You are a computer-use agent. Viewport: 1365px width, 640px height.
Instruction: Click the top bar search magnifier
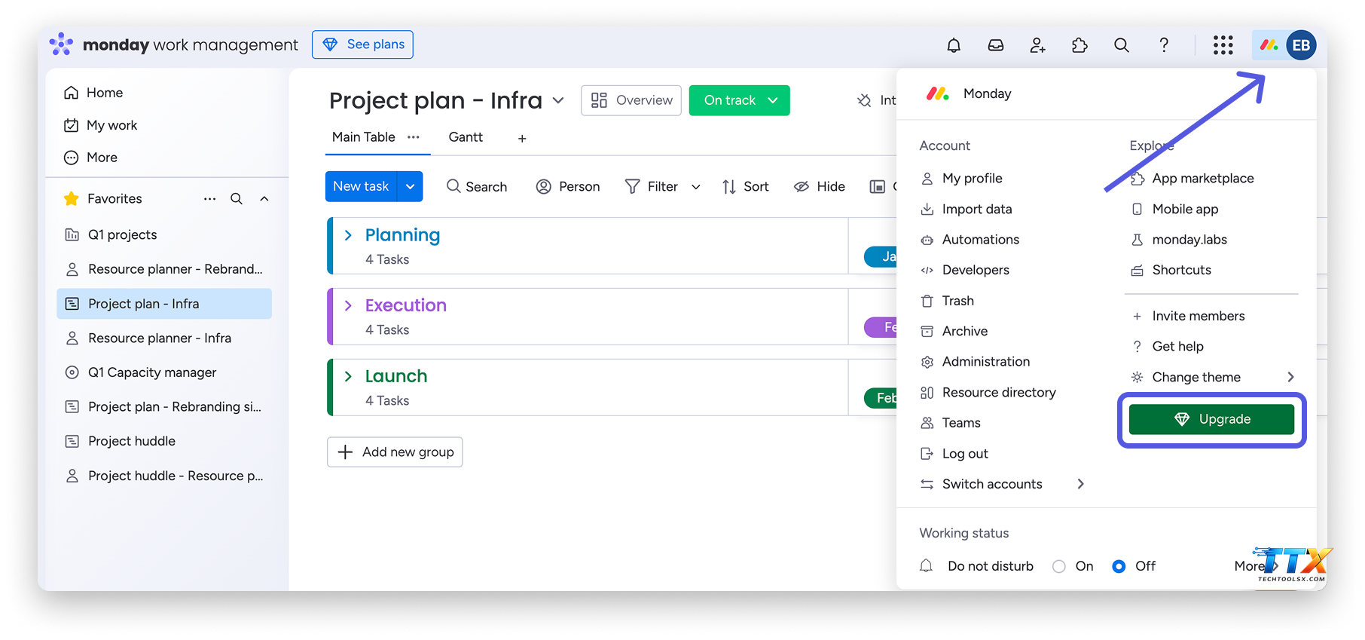(1122, 45)
